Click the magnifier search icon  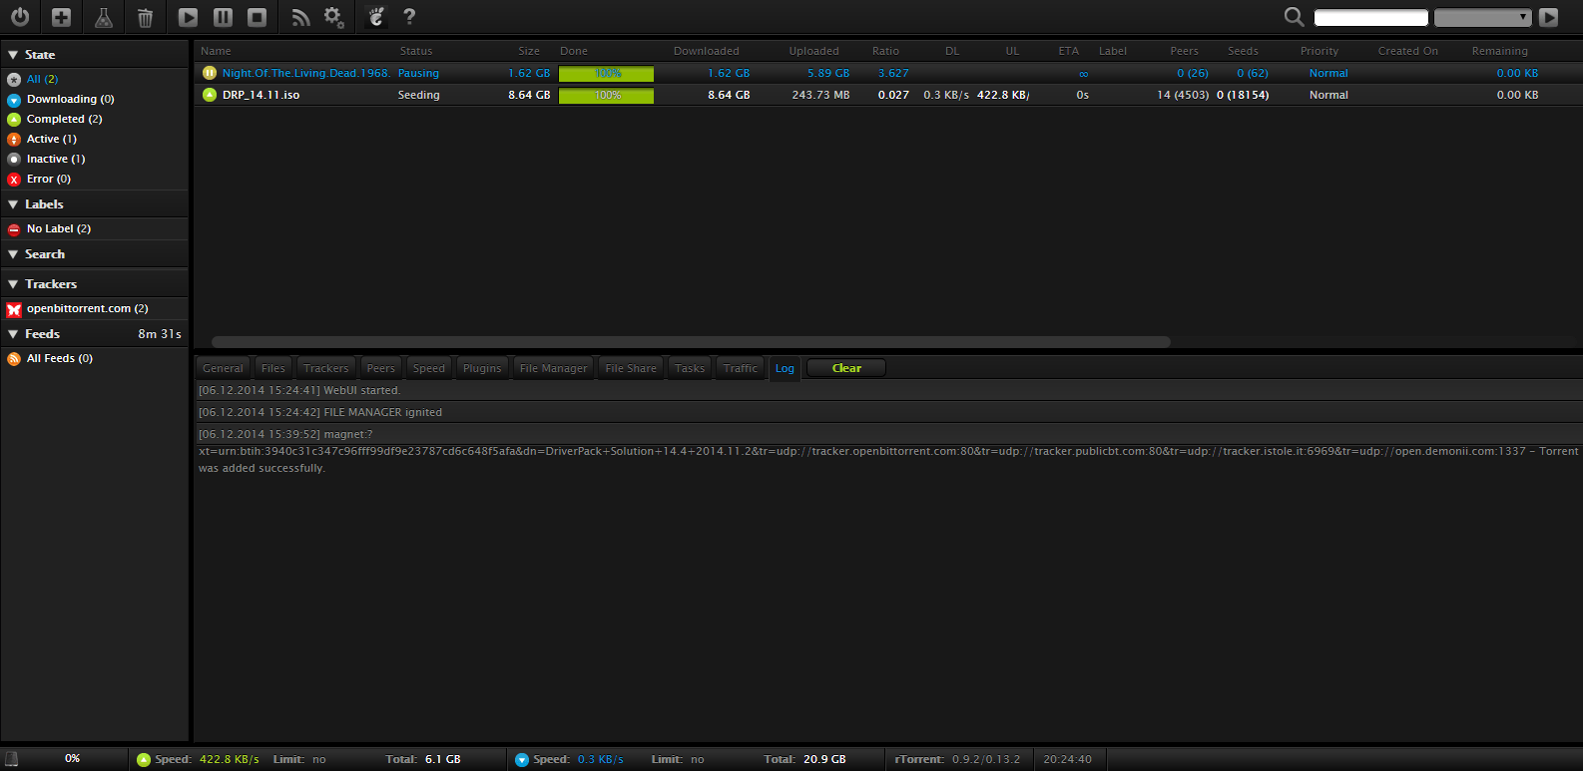click(1294, 17)
